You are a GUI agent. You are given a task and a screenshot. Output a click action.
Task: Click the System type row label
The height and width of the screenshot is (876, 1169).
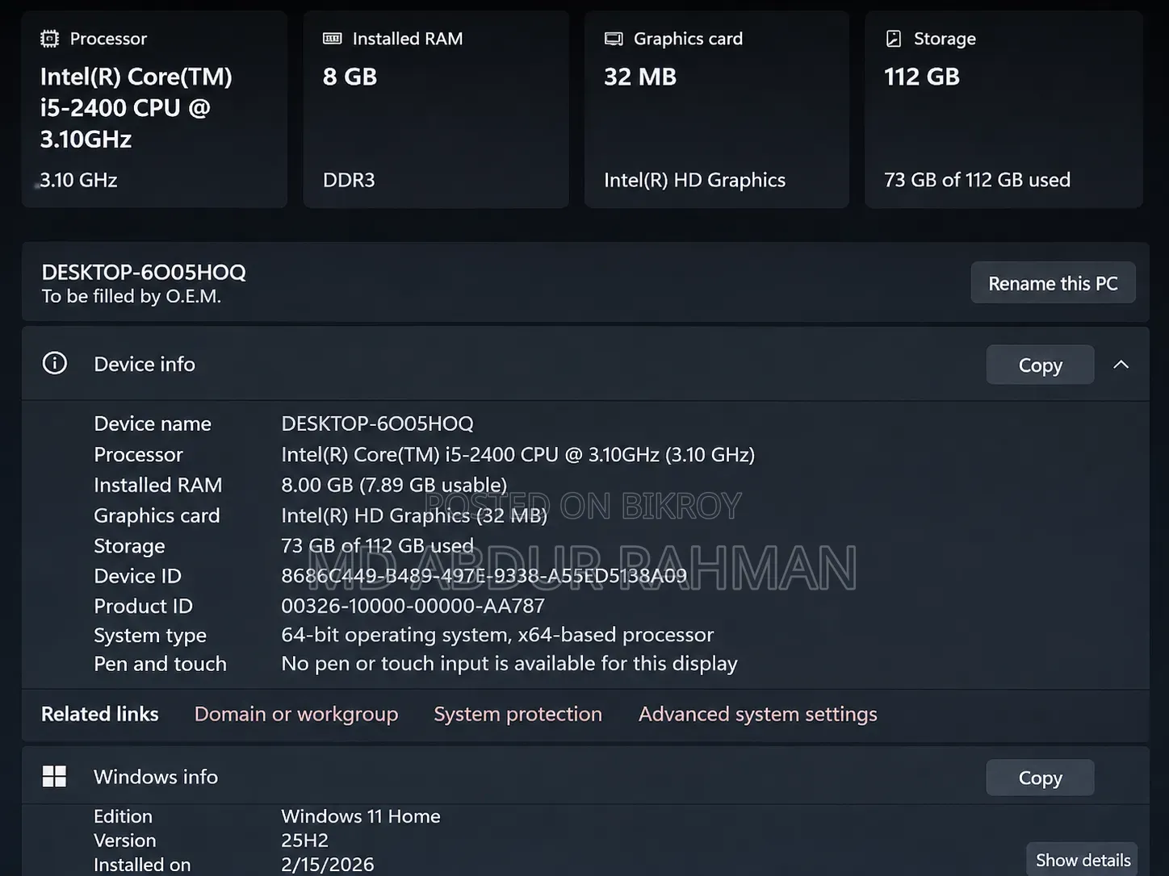150,636
